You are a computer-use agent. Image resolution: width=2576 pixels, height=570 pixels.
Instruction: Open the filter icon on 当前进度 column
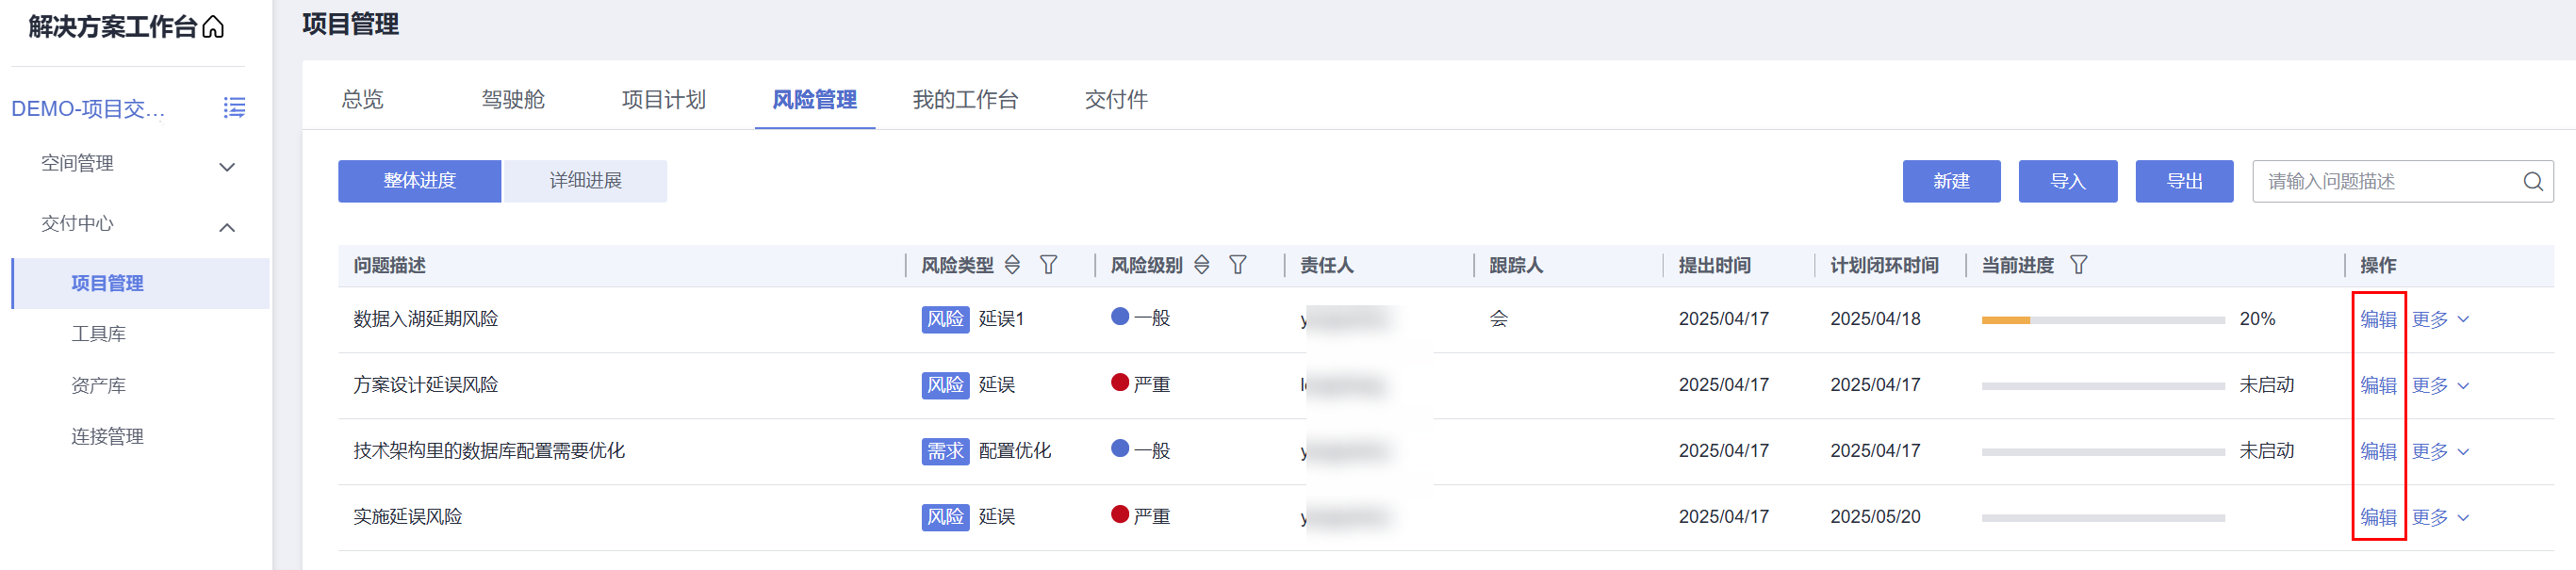click(2079, 265)
